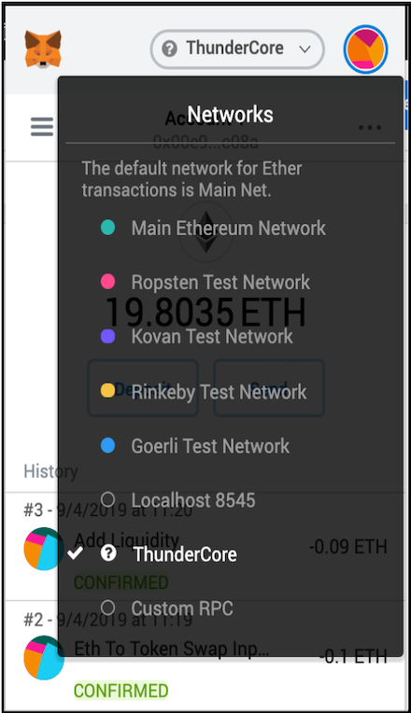Choose Kovan Test Network

(x=196, y=337)
